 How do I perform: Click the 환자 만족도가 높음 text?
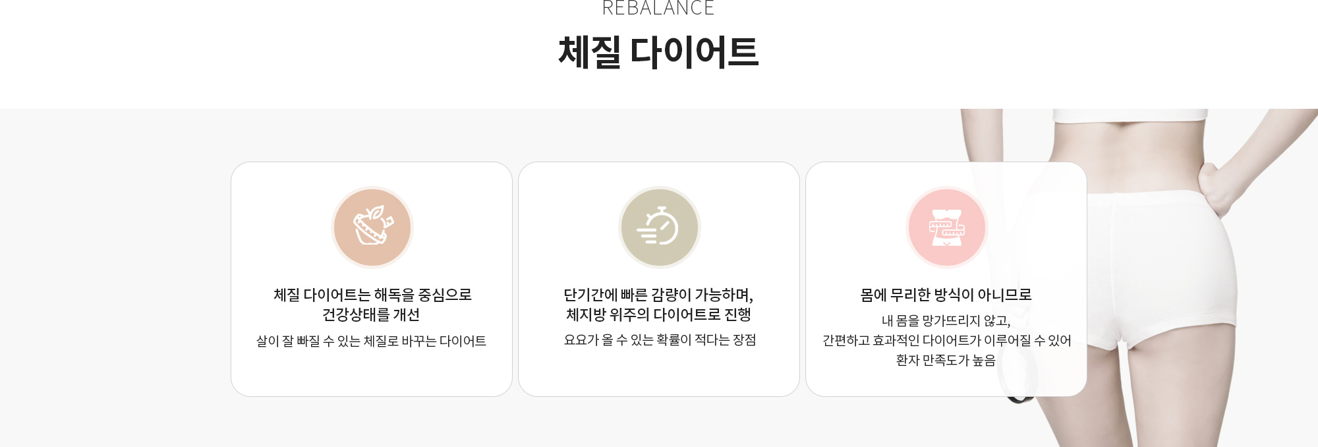click(946, 361)
